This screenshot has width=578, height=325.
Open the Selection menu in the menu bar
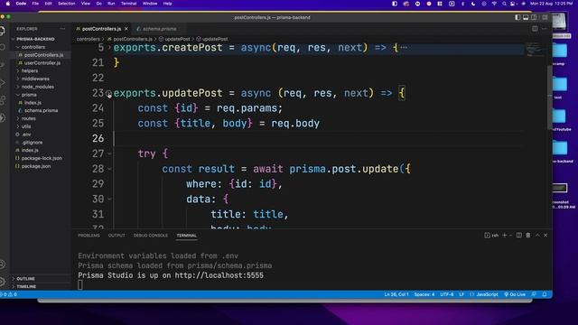[66, 4]
